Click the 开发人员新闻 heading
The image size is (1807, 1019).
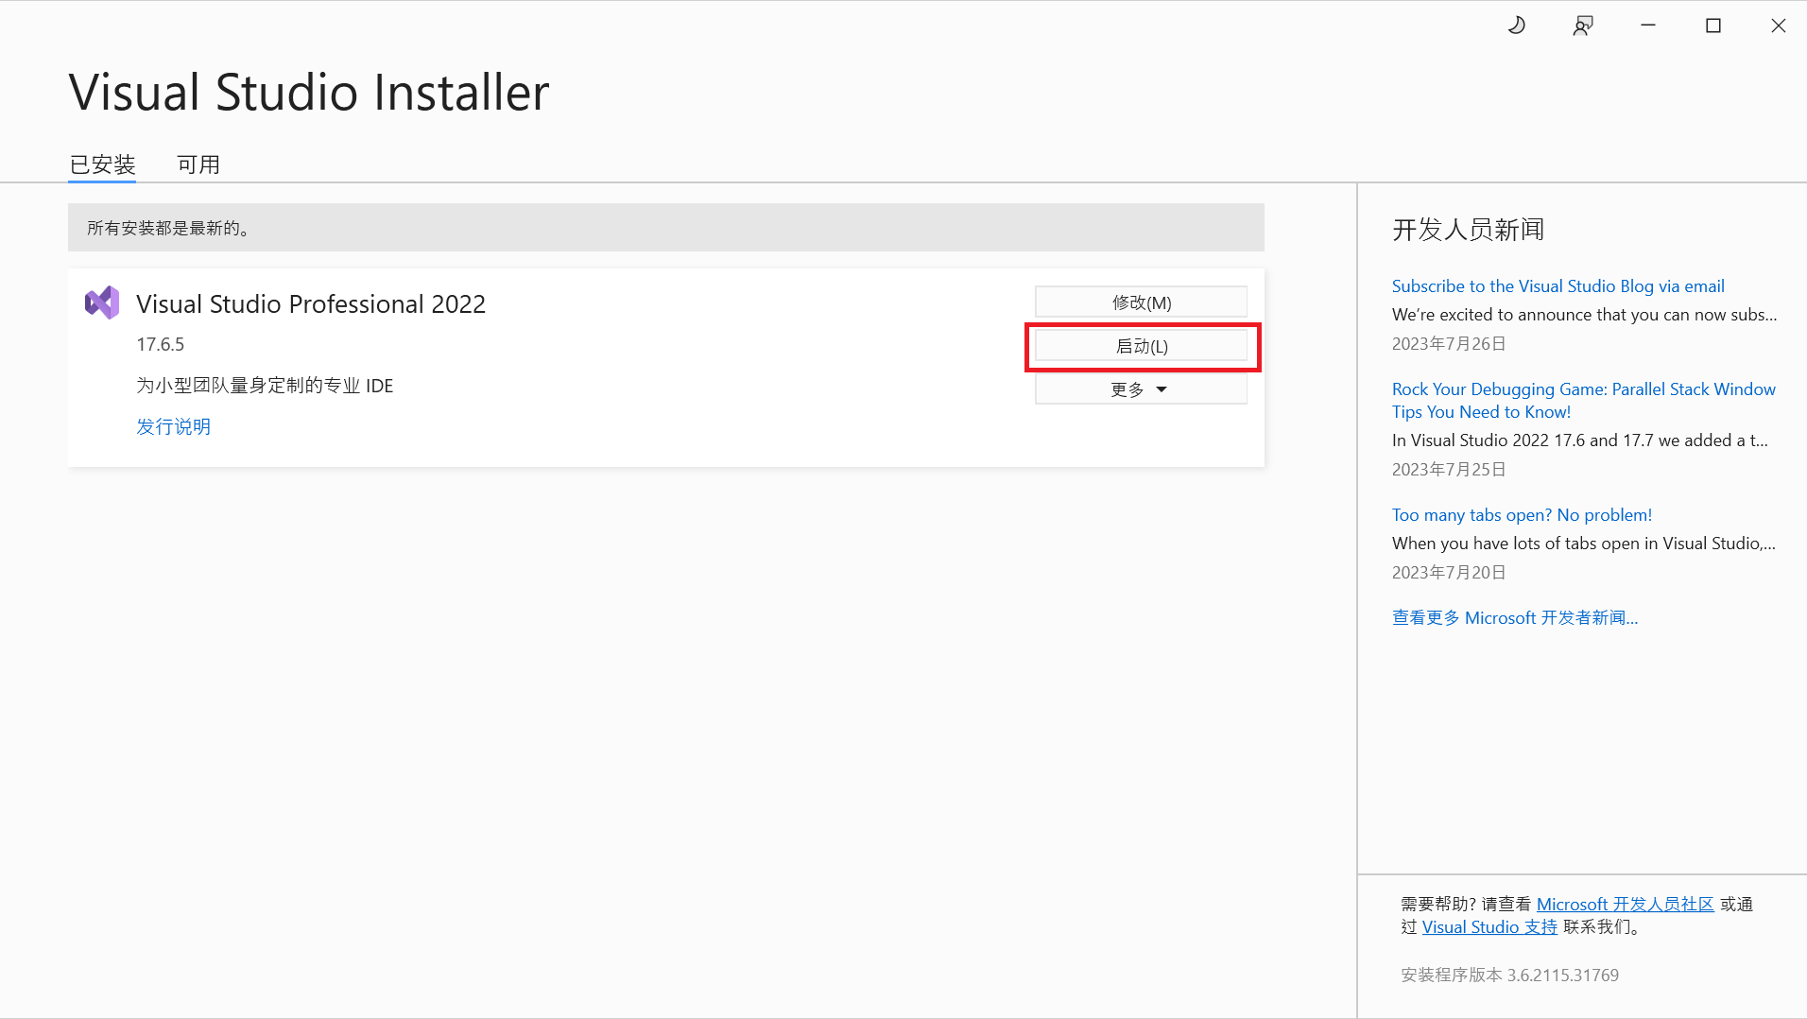[x=1468, y=230]
